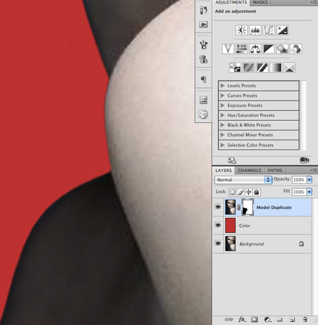Expand Hue/Saturation Presets
318x325 pixels.
(x=223, y=116)
